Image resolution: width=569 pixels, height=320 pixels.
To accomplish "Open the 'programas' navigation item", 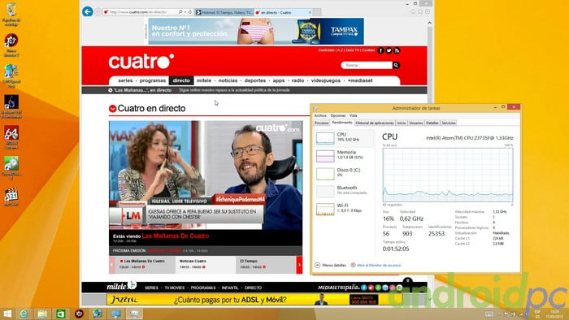I will tap(153, 80).
